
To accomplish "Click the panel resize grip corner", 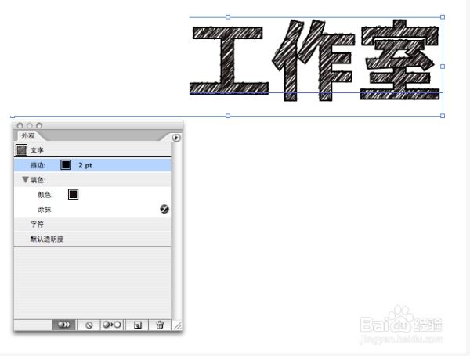I will pyautogui.click(x=178, y=325).
